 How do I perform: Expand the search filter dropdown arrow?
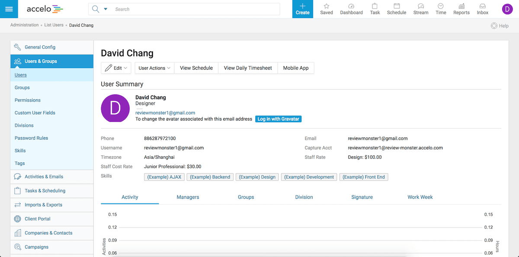[106, 9]
